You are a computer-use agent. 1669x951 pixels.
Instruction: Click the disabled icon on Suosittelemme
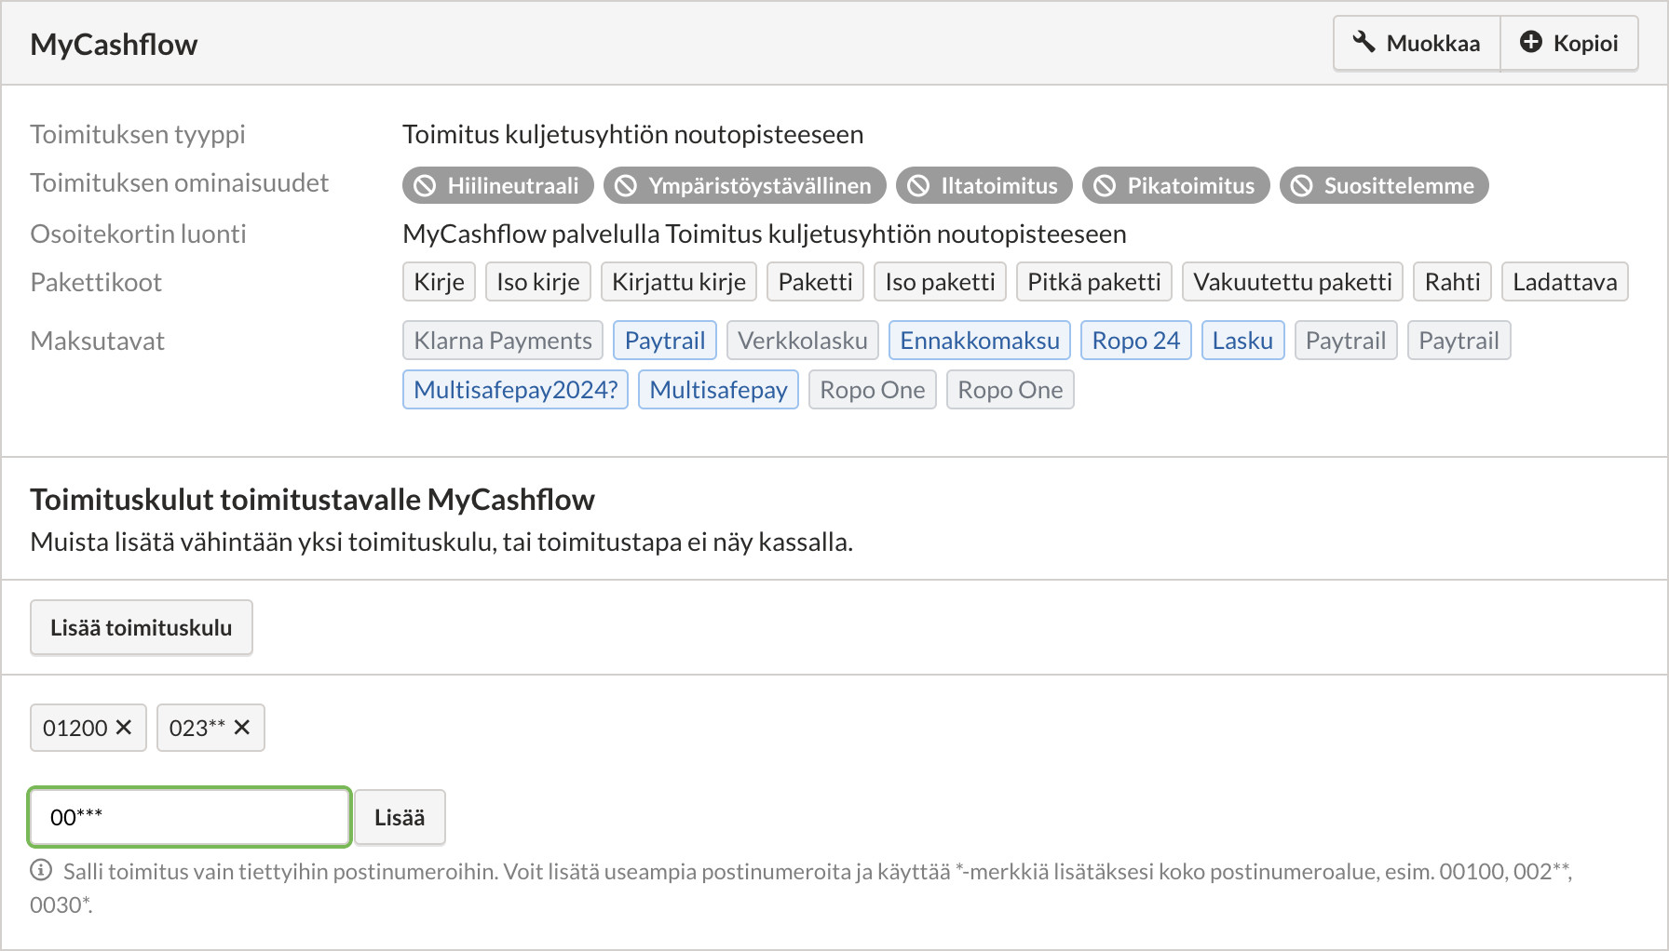pos(1302,186)
